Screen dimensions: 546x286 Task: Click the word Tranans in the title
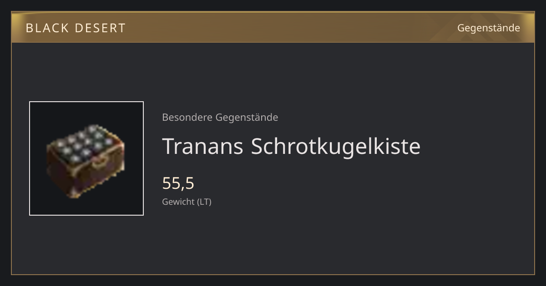pos(203,146)
